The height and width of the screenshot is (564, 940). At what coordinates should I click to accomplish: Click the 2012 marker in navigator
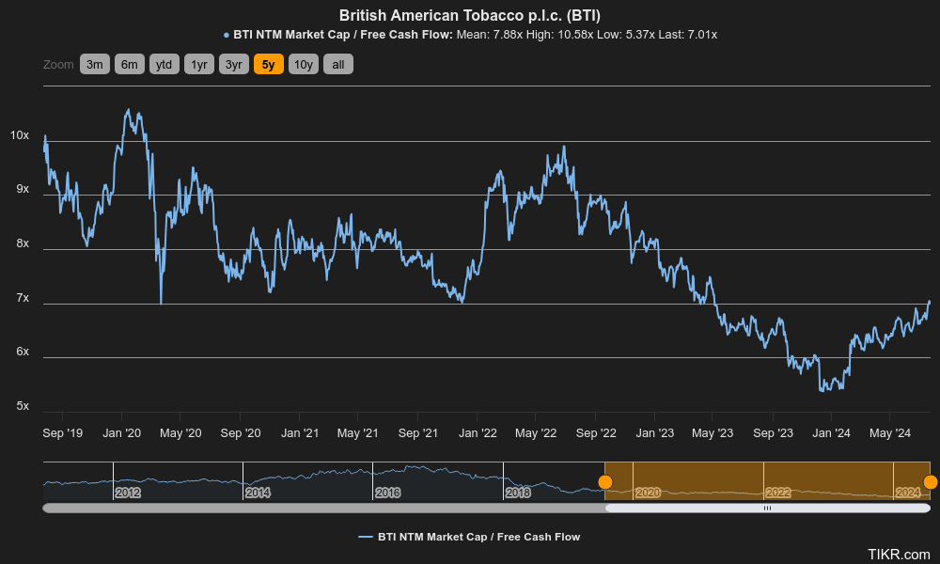(x=128, y=493)
